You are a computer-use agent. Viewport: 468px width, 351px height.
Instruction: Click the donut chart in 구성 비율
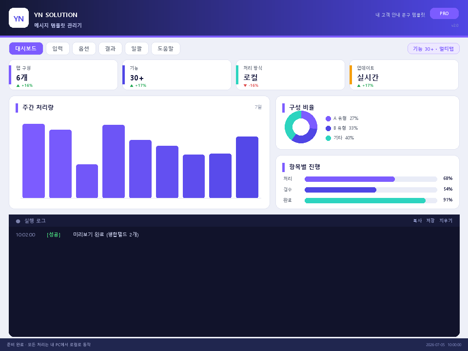301,127
